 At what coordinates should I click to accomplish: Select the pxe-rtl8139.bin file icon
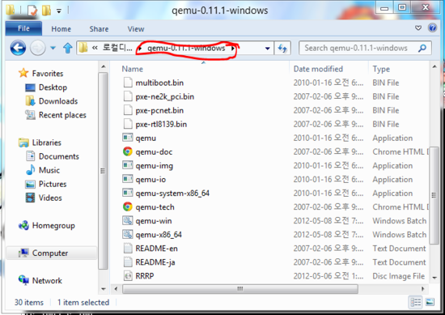coord(128,124)
